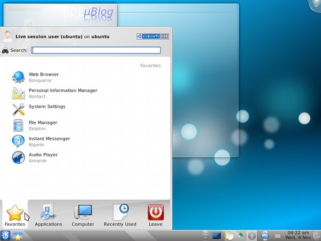The height and width of the screenshot is (241, 321).
Task: Click the green network tray icon
Action: [x=241, y=236]
